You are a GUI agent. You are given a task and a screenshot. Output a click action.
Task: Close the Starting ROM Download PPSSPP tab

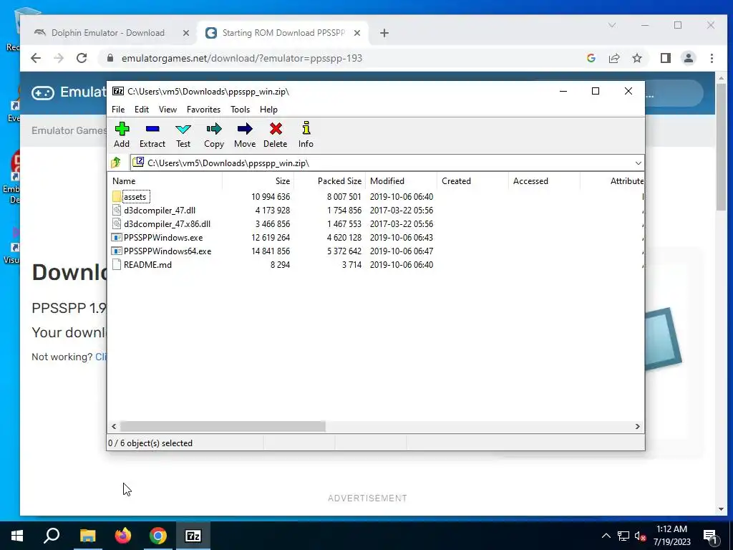click(x=356, y=33)
